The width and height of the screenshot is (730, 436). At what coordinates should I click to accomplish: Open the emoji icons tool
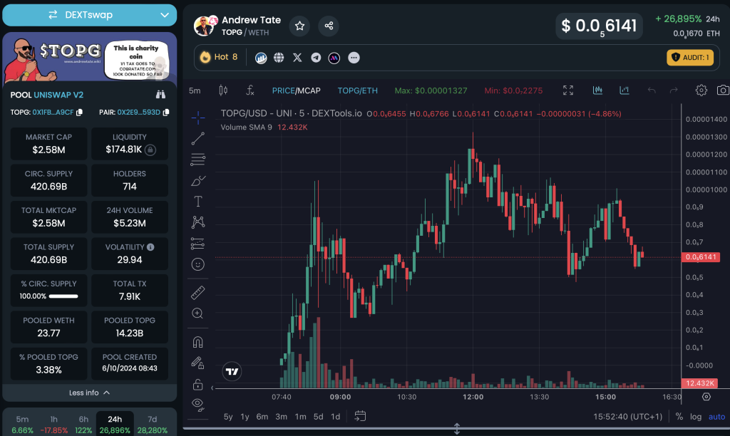point(198,264)
